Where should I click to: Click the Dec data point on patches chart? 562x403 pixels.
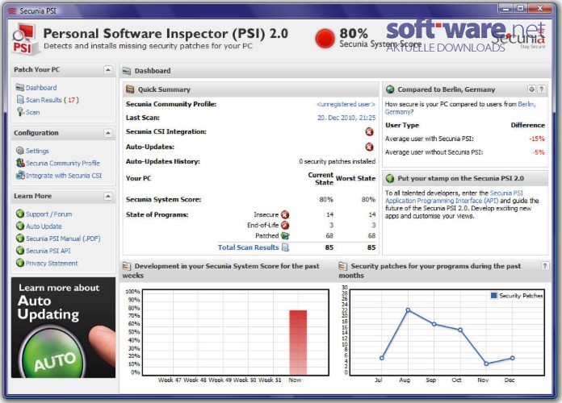pos(513,358)
